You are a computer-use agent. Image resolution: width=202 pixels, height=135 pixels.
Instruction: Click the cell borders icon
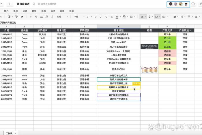click(x=131, y=17)
